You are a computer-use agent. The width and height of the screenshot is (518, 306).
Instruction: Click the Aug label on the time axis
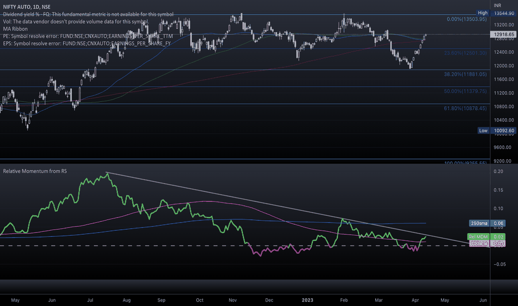(x=127, y=300)
